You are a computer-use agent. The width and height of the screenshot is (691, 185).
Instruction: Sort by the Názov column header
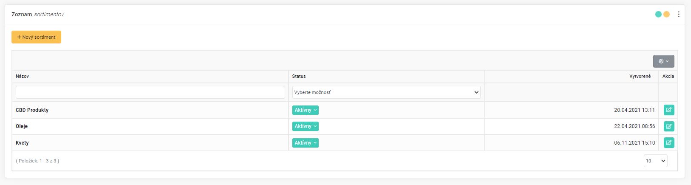(22, 77)
